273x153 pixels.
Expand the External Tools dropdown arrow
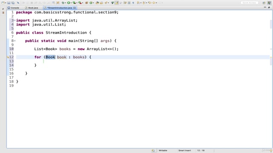(82, 3)
